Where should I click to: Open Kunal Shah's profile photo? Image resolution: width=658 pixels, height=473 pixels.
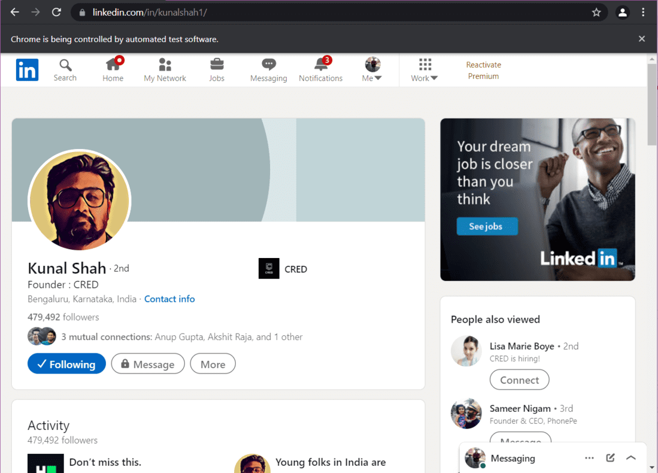click(x=80, y=201)
